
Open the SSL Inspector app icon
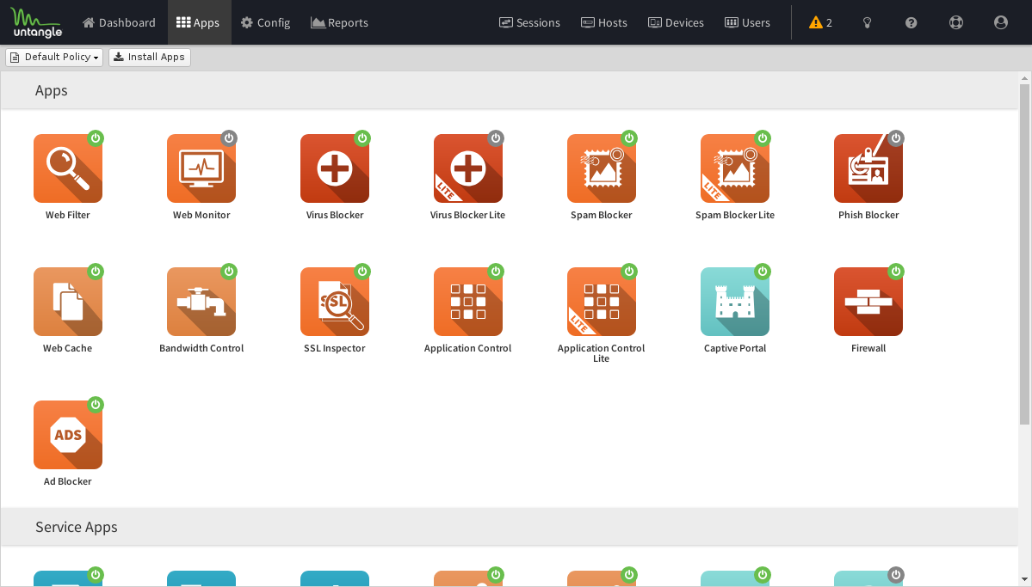(x=335, y=302)
